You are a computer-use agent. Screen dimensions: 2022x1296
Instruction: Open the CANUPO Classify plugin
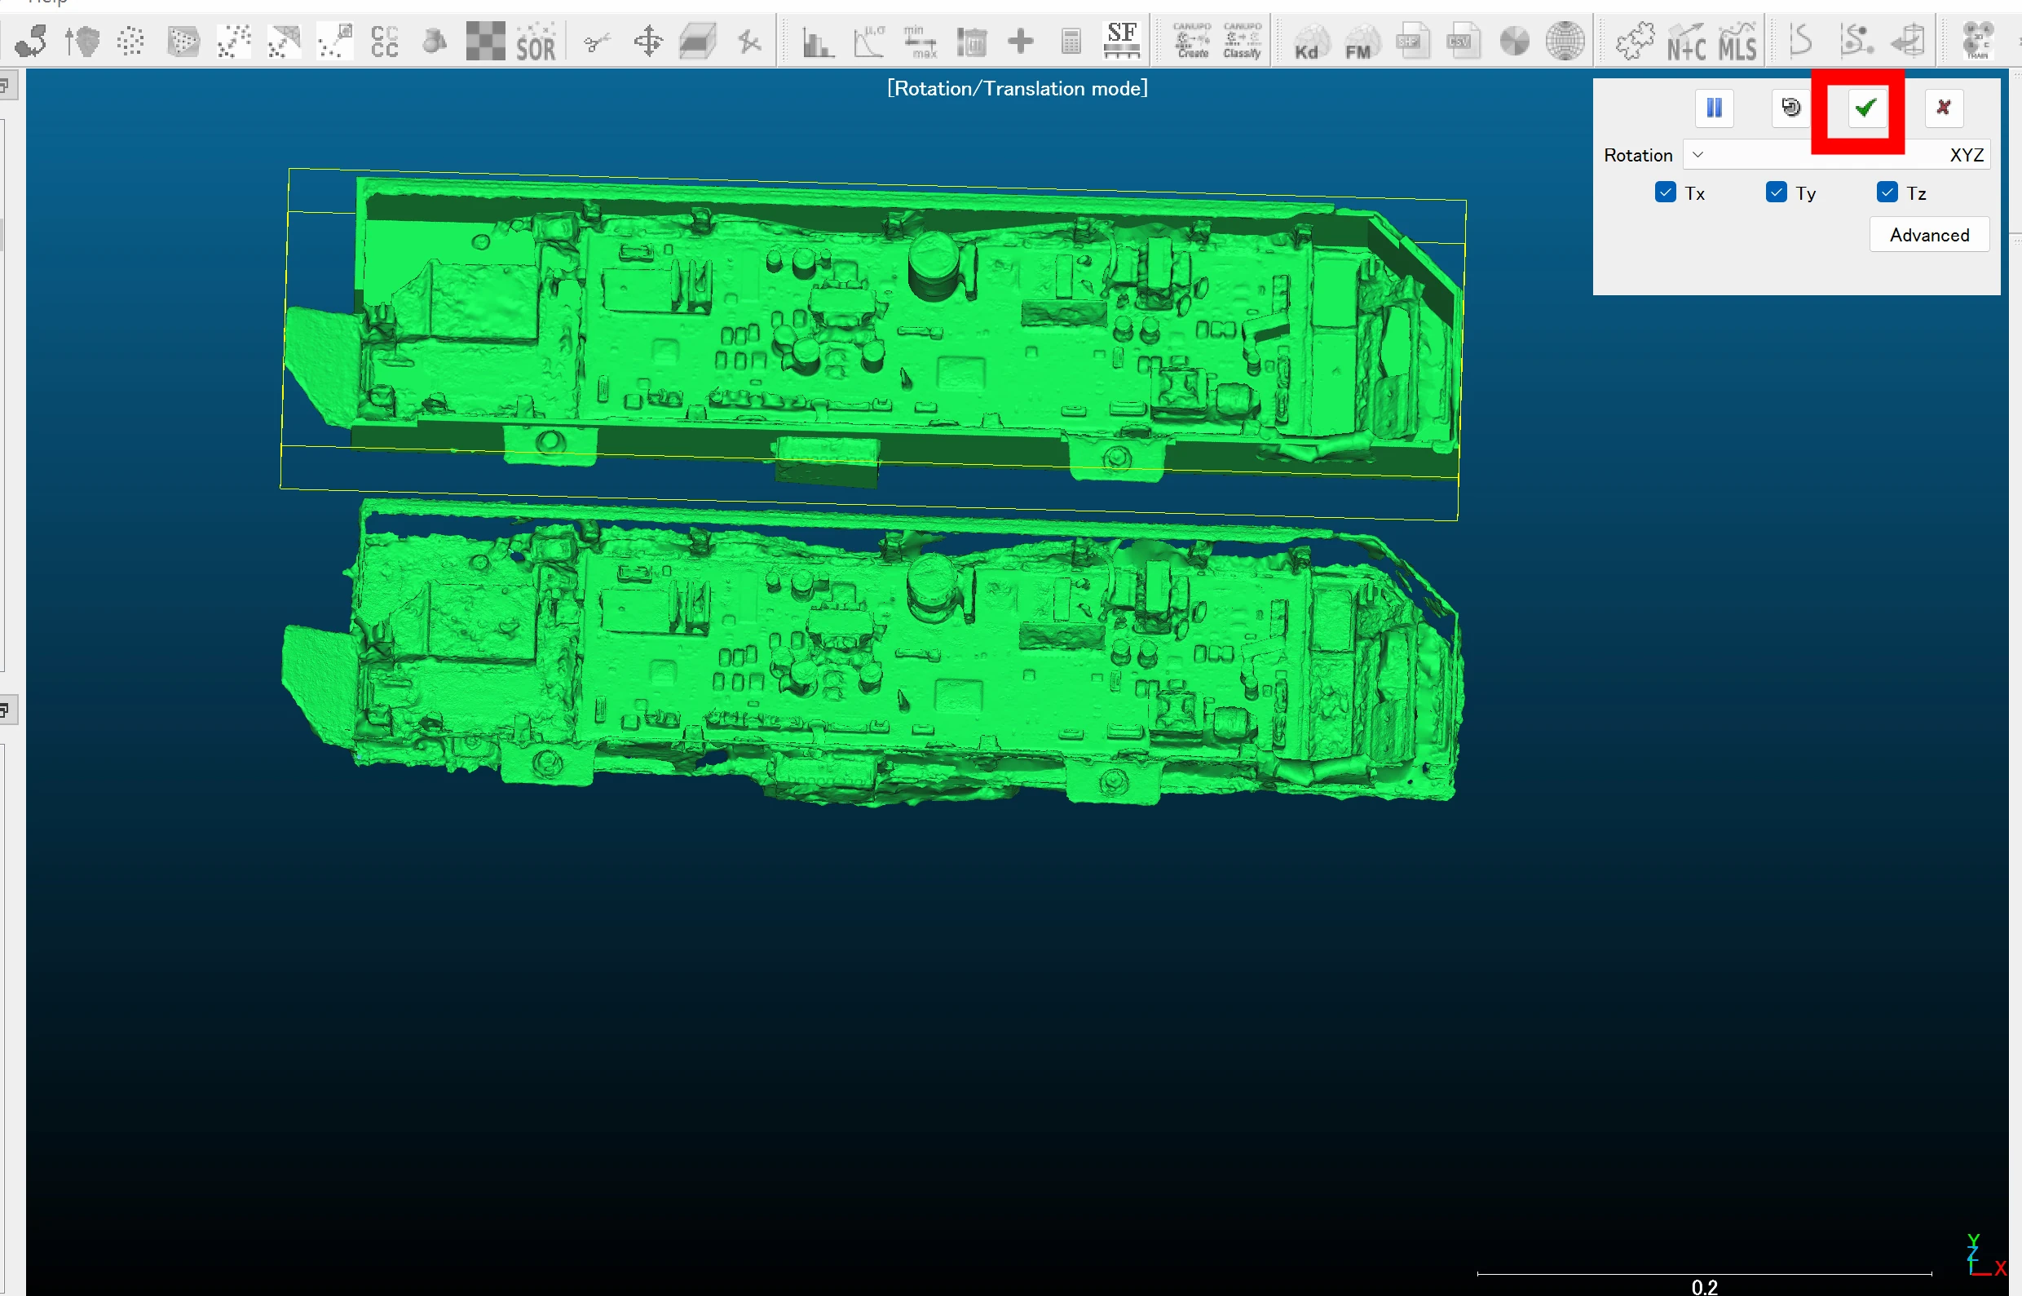1242,42
